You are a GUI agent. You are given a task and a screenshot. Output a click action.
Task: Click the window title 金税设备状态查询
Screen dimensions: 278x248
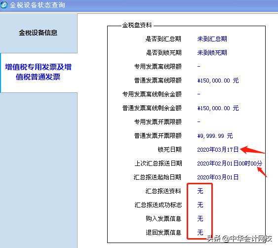pyautogui.click(x=38, y=5)
